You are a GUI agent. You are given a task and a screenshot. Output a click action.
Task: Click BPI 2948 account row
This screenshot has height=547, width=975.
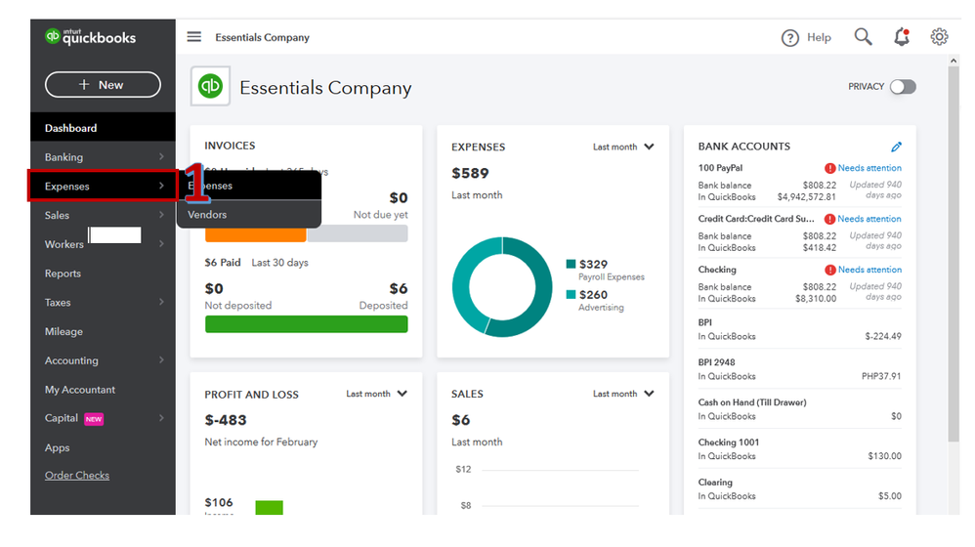800,369
